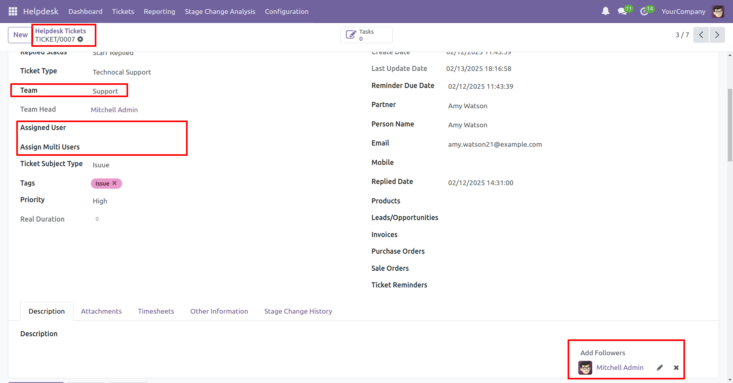Image resolution: width=733 pixels, height=383 pixels.
Task: Switch to Attachments tab
Action: coord(102,311)
